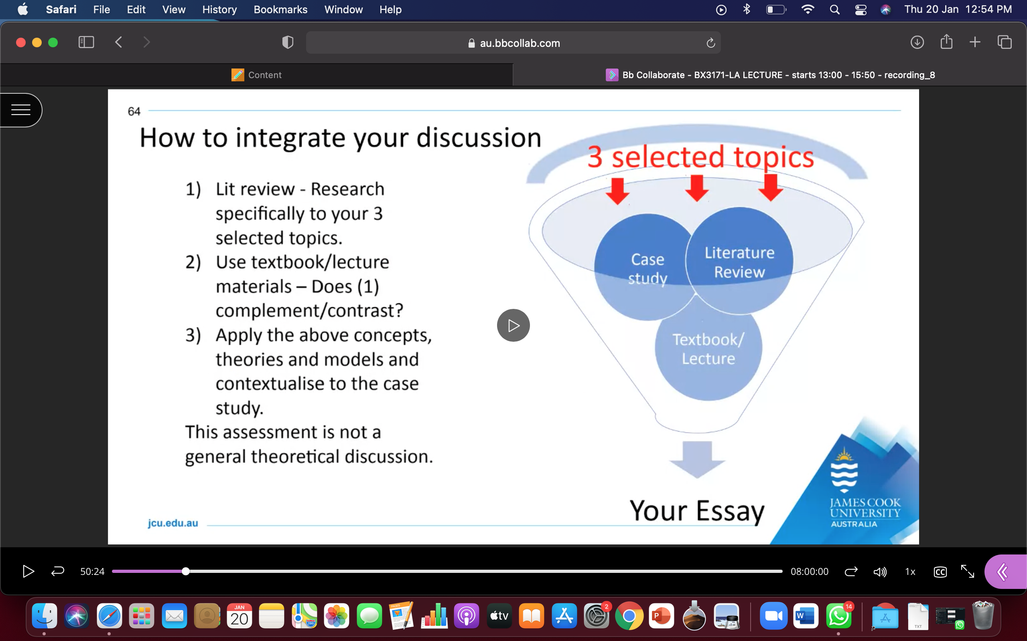Show Safari downloads
Image resolution: width=1027 pixels, height=641 pixels.
pyautogui.click(x=917, y=42)
